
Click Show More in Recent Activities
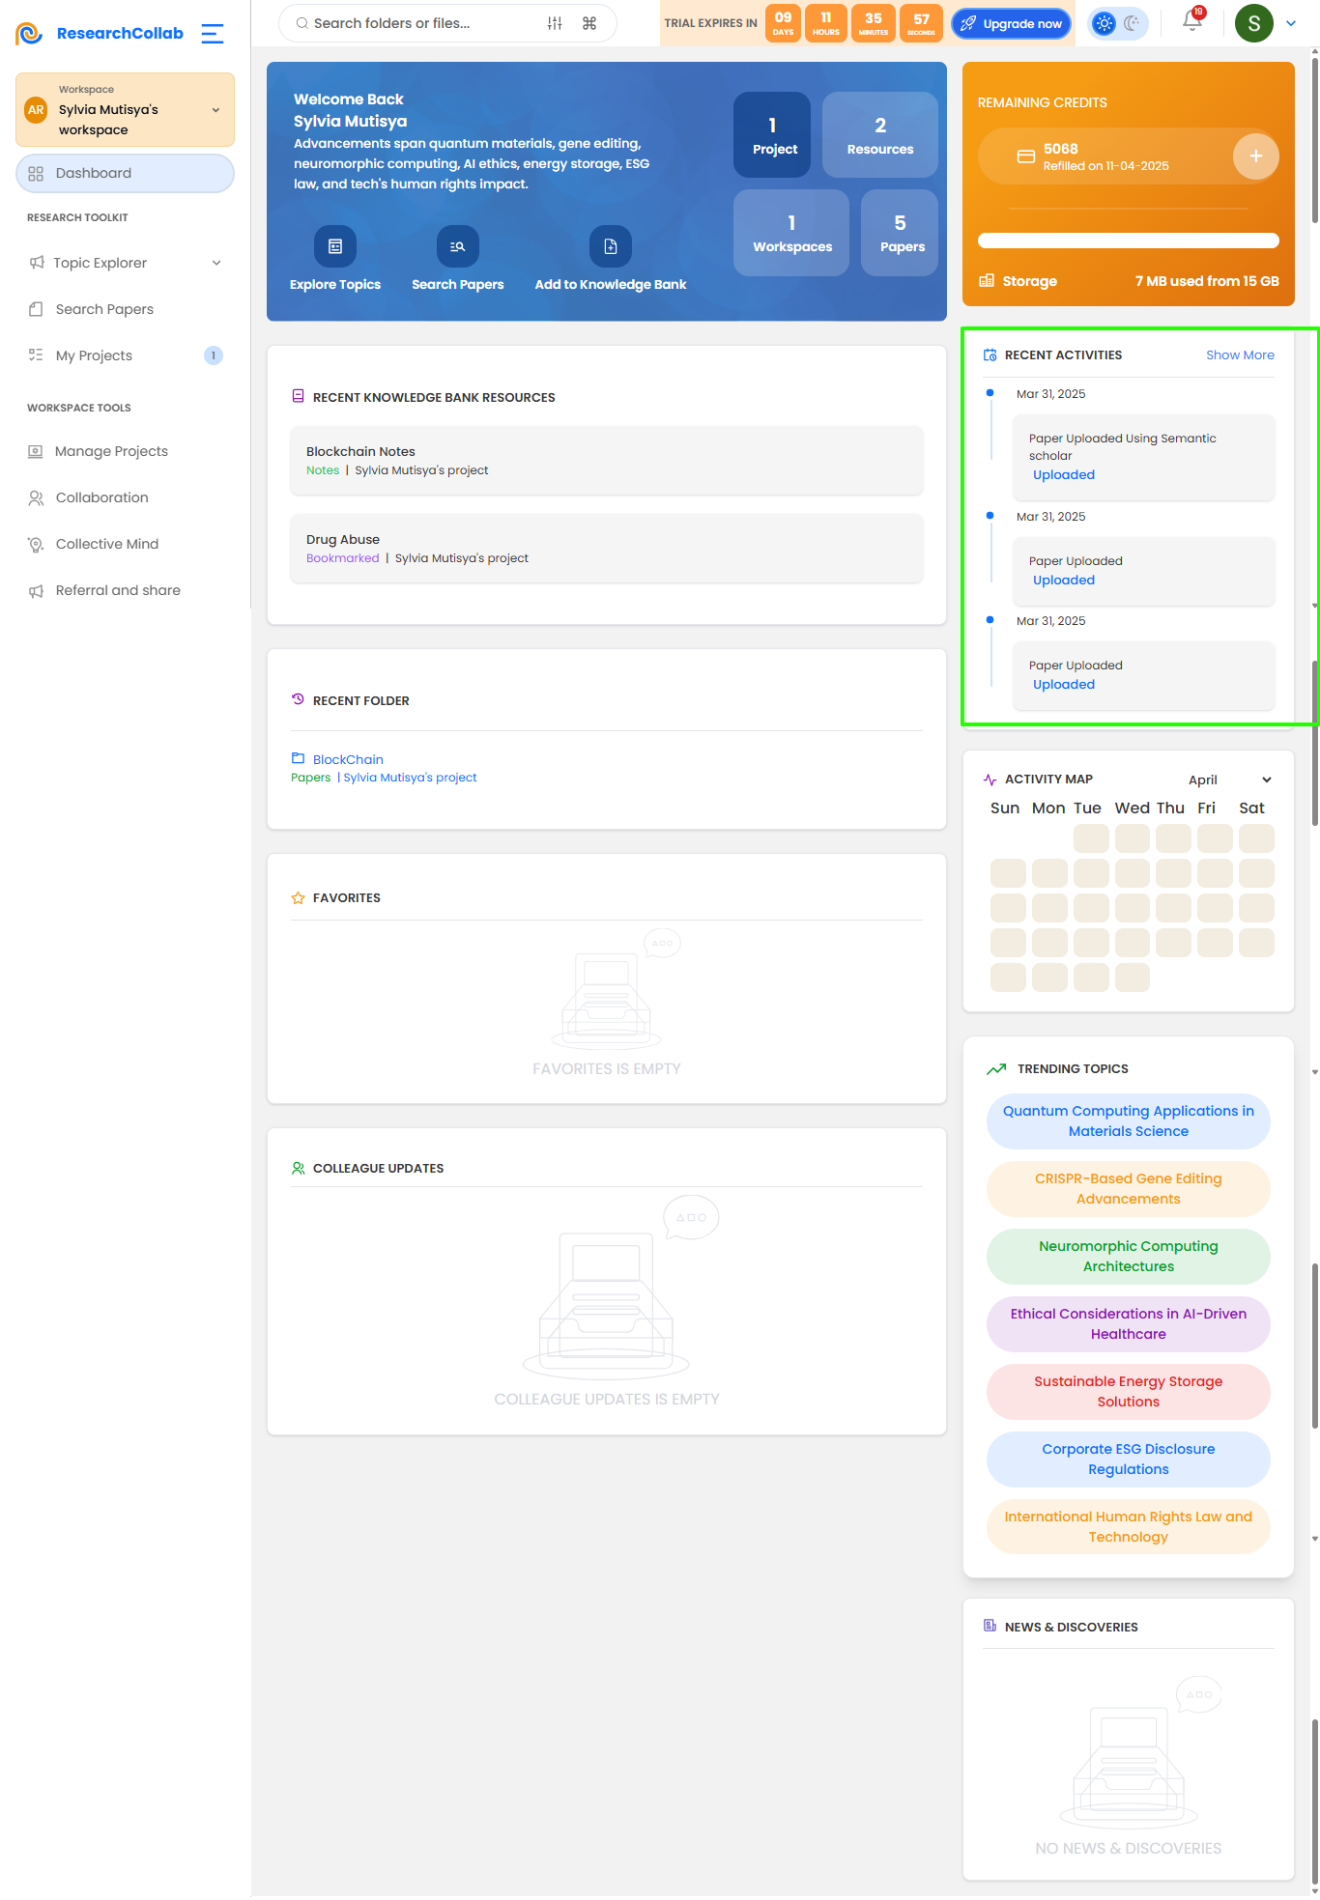tap(1240, 355)
